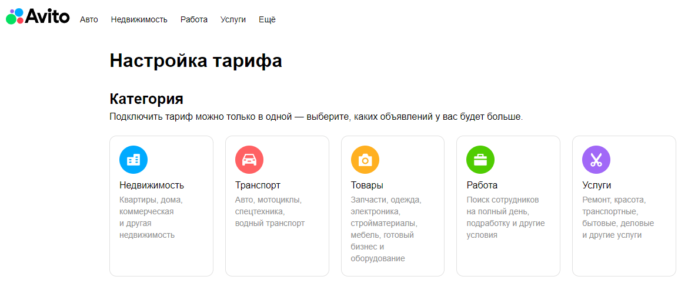Click the description 'Ремонт, красота, транспортные, бытовые'

(x=618, y=217)
